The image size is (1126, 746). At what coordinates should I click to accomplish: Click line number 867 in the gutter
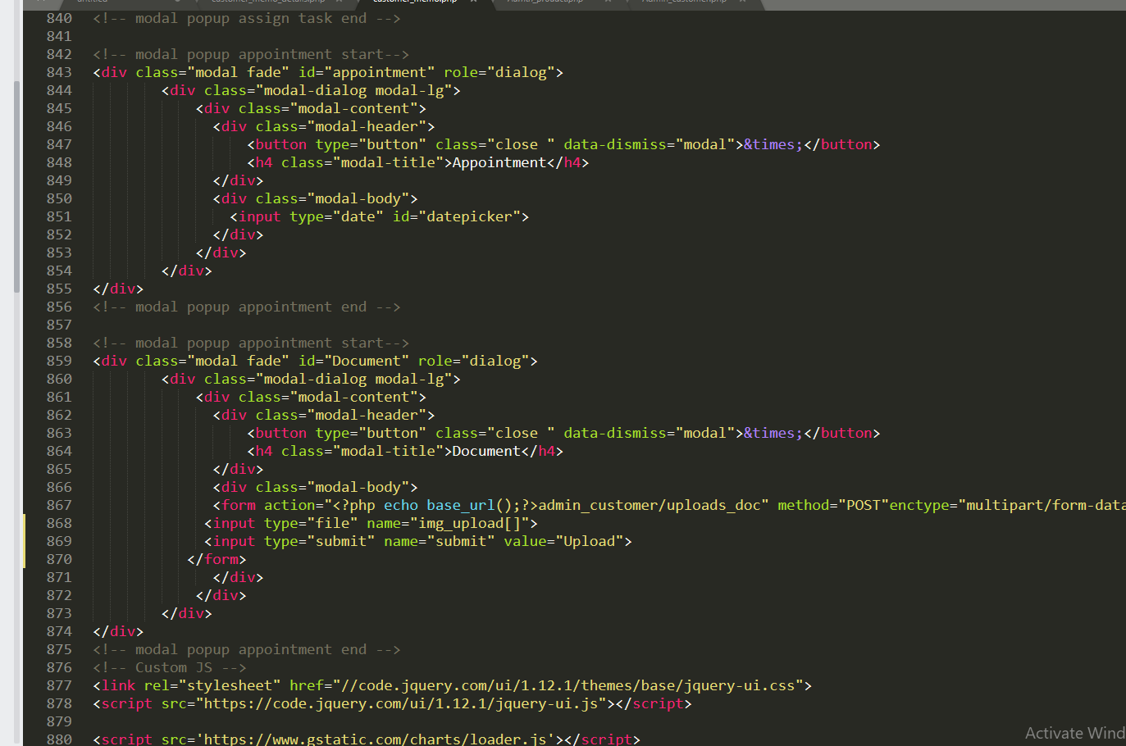click(x=59, y=505)
